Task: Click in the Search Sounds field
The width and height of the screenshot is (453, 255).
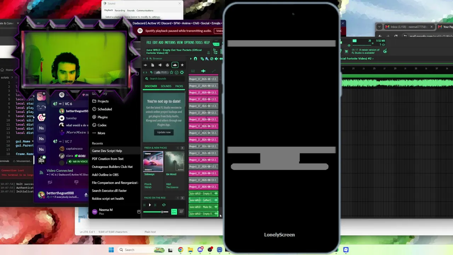Action: [164, 79]
